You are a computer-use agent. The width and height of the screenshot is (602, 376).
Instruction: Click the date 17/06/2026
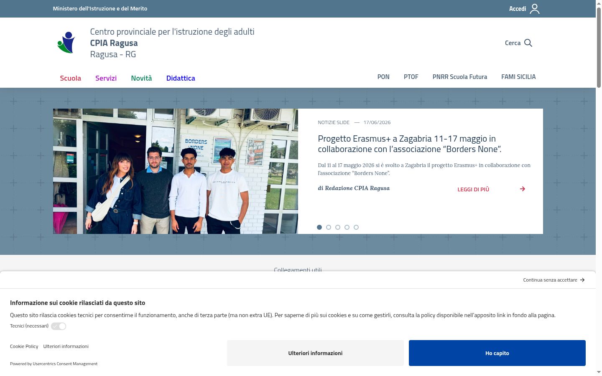tap(377, 122)
